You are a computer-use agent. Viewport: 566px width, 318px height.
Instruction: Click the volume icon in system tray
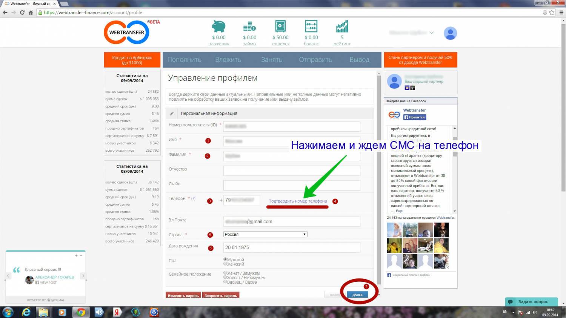535,312
